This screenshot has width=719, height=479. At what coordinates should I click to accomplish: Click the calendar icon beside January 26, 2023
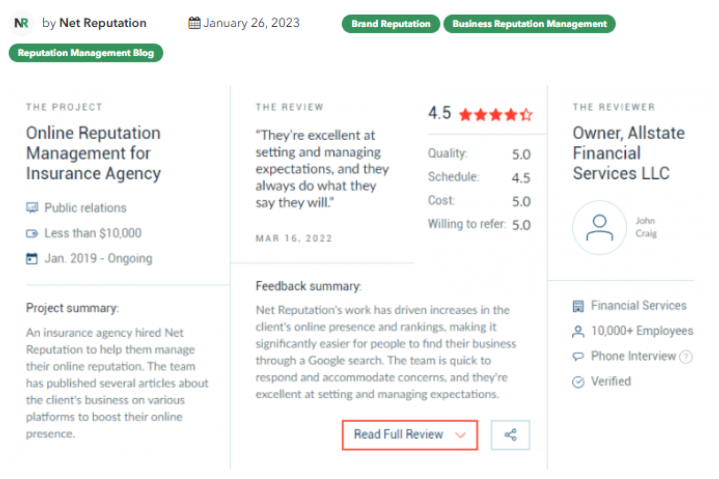point(194,22)
